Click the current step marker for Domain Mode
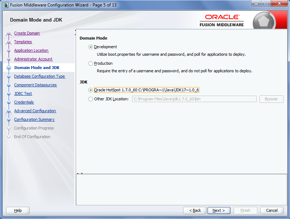 tap(9, 68)
